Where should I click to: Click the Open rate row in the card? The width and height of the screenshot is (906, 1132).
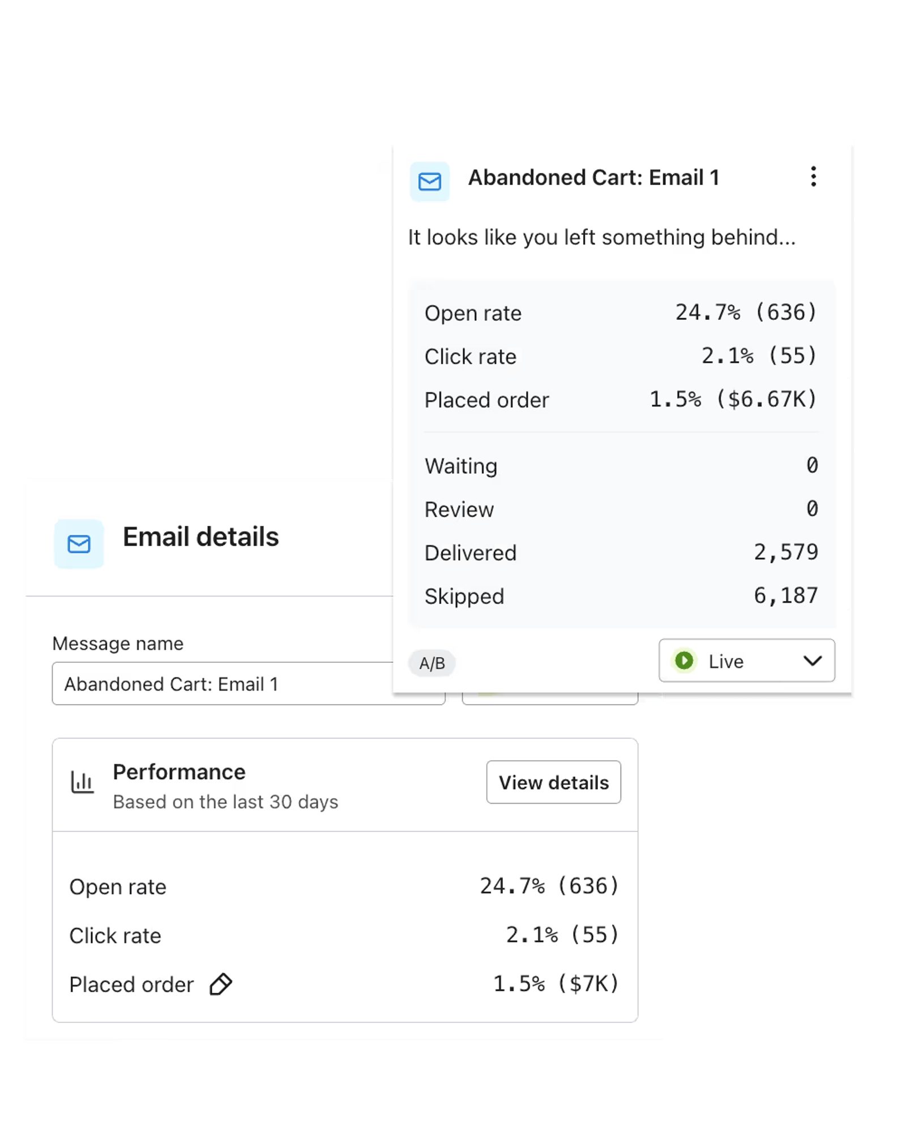[621, 312]
